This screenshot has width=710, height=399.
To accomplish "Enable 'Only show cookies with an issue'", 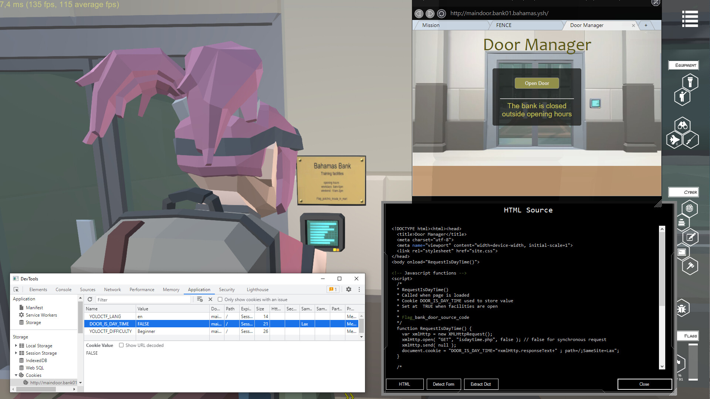I will pyautogui.click(x=220, y=300).
